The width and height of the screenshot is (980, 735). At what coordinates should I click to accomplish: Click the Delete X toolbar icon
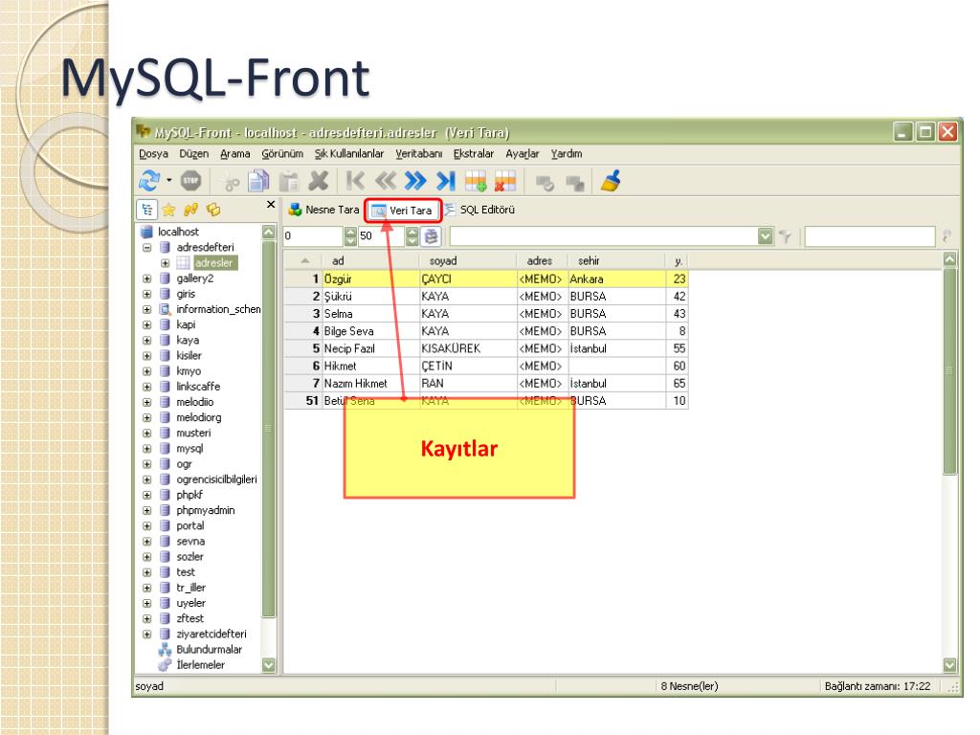[x=318, y=181]
